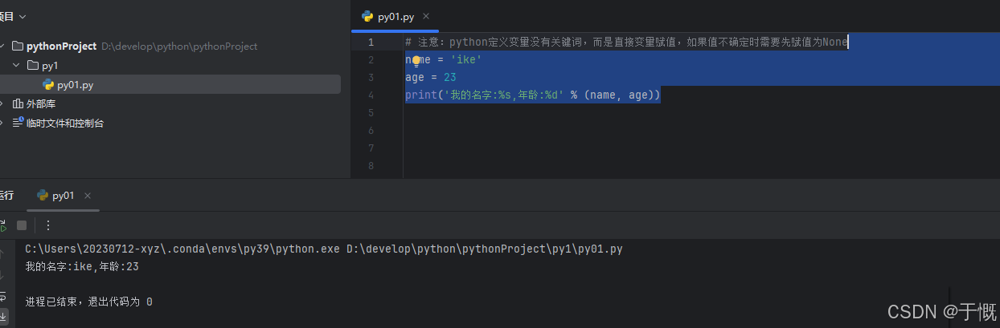Click the scroll-to-end console icon
1000x328 pixels.
(x=3, y=316)
